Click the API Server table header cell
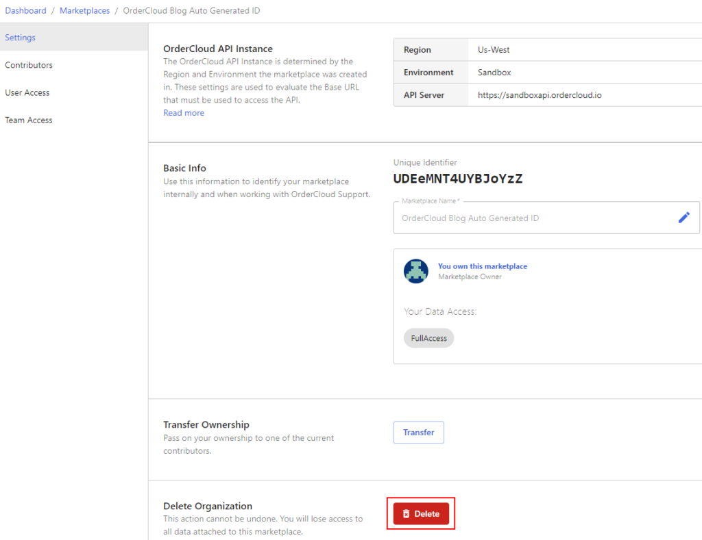The image size is (702, 540). tap(431, 95)
